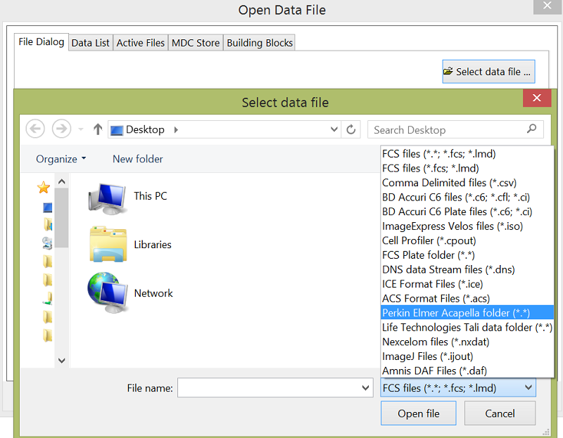Select the Network icon

coord(108,293)
